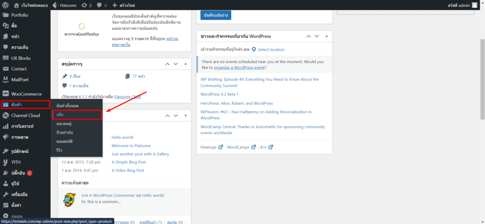The image size is (485, 224).
Task: Click Select location for events
Action: coord(271,49)
